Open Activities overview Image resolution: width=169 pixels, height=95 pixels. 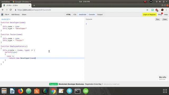click(6, 2)
